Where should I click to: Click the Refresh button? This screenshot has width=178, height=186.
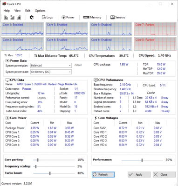(103, 174)
